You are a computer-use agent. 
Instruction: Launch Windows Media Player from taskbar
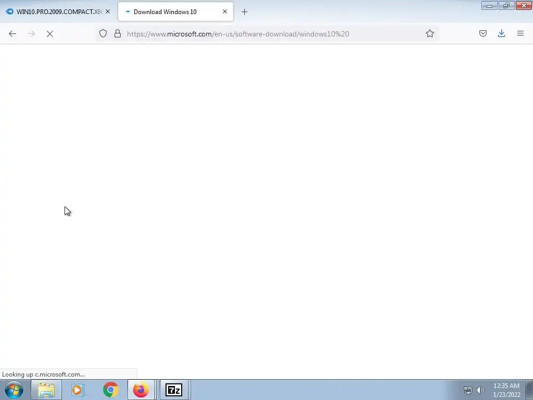point(78,390)
